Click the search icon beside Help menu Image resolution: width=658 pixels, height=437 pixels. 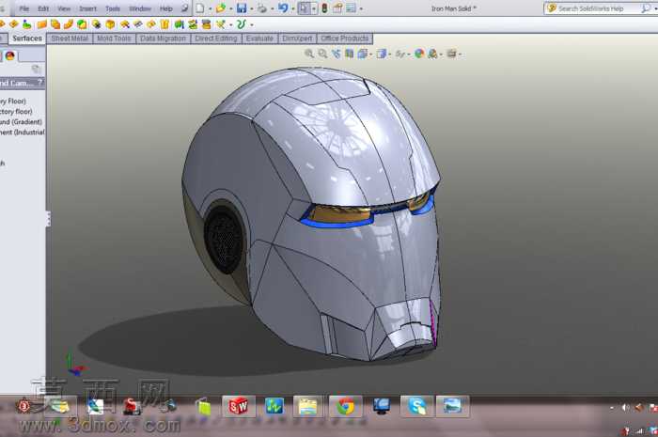tap(184, 8)
